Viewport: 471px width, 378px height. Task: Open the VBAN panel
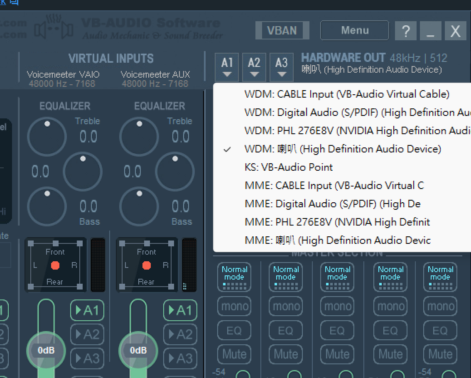(x=282, y=30)
